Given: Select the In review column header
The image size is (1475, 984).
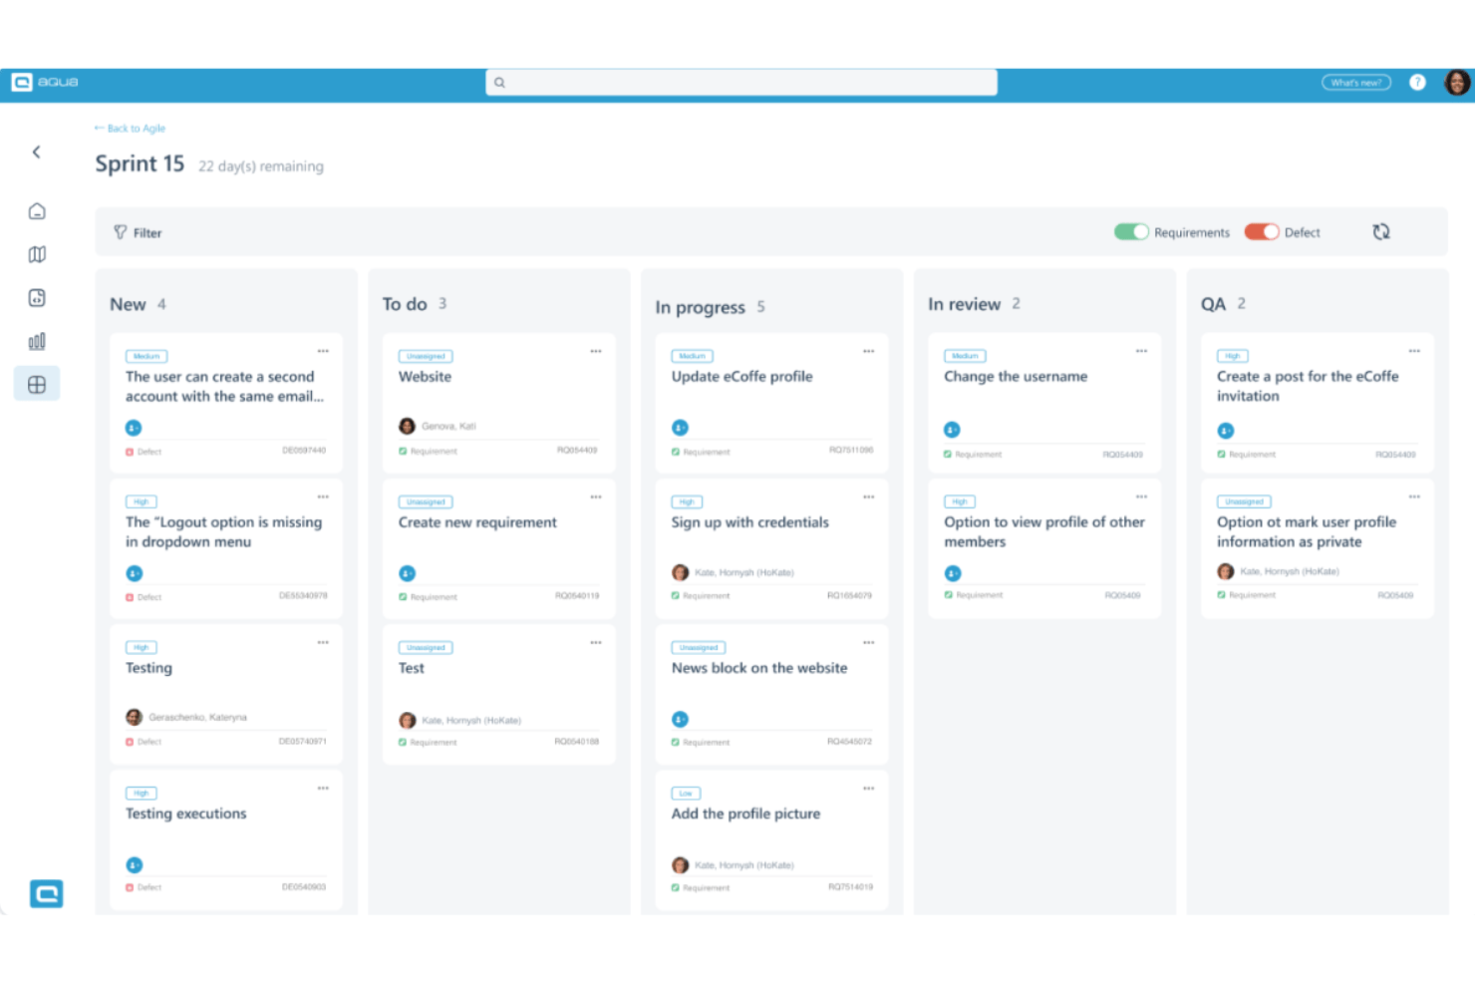Looking at the screenshot, I should 964,304.
